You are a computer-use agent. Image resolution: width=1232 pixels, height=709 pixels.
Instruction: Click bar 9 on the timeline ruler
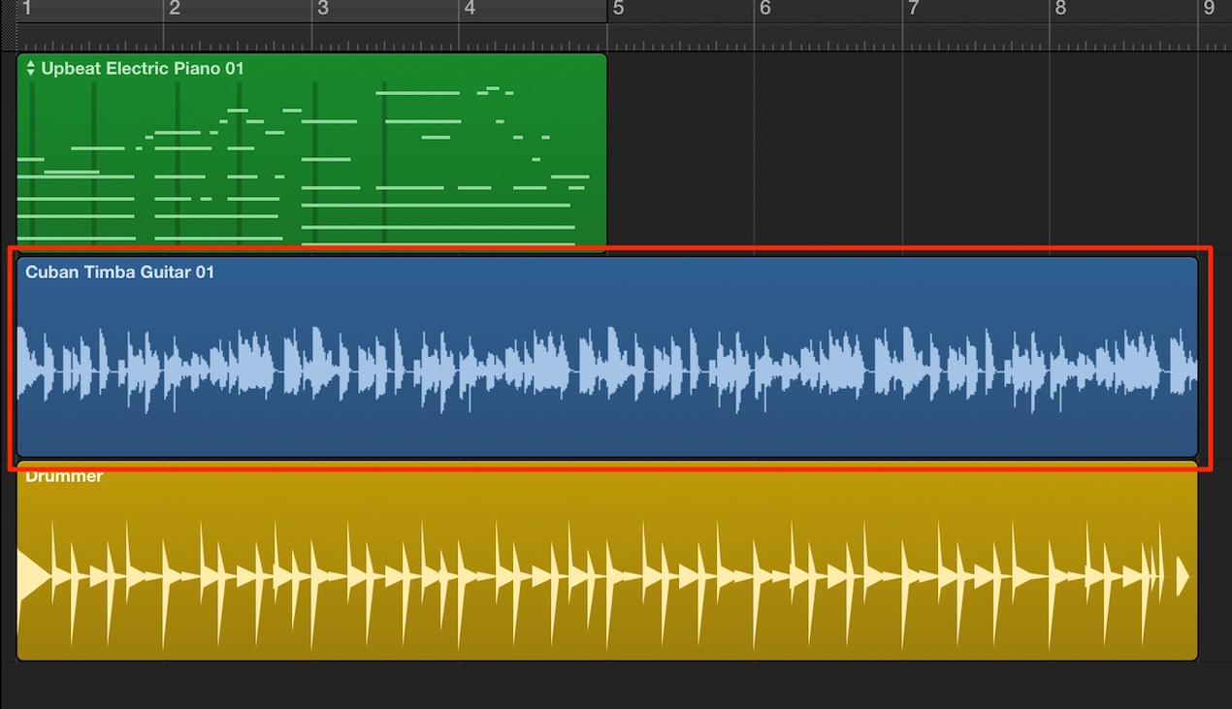tap(1209, 9)
